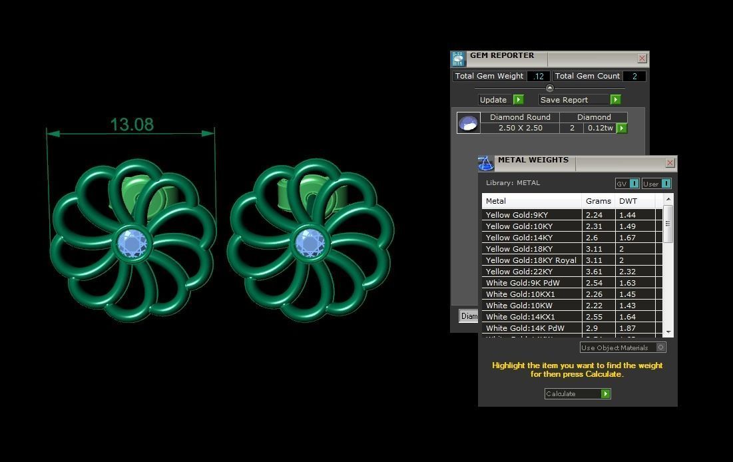This screenshot has height=462, width=733.
Task: Toggle the User library switch
Action: coord(666,184)
